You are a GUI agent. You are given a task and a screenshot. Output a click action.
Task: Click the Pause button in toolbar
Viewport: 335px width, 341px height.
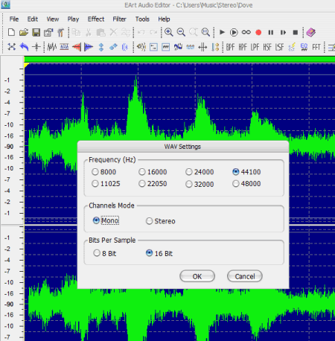[x=271, y=33]
